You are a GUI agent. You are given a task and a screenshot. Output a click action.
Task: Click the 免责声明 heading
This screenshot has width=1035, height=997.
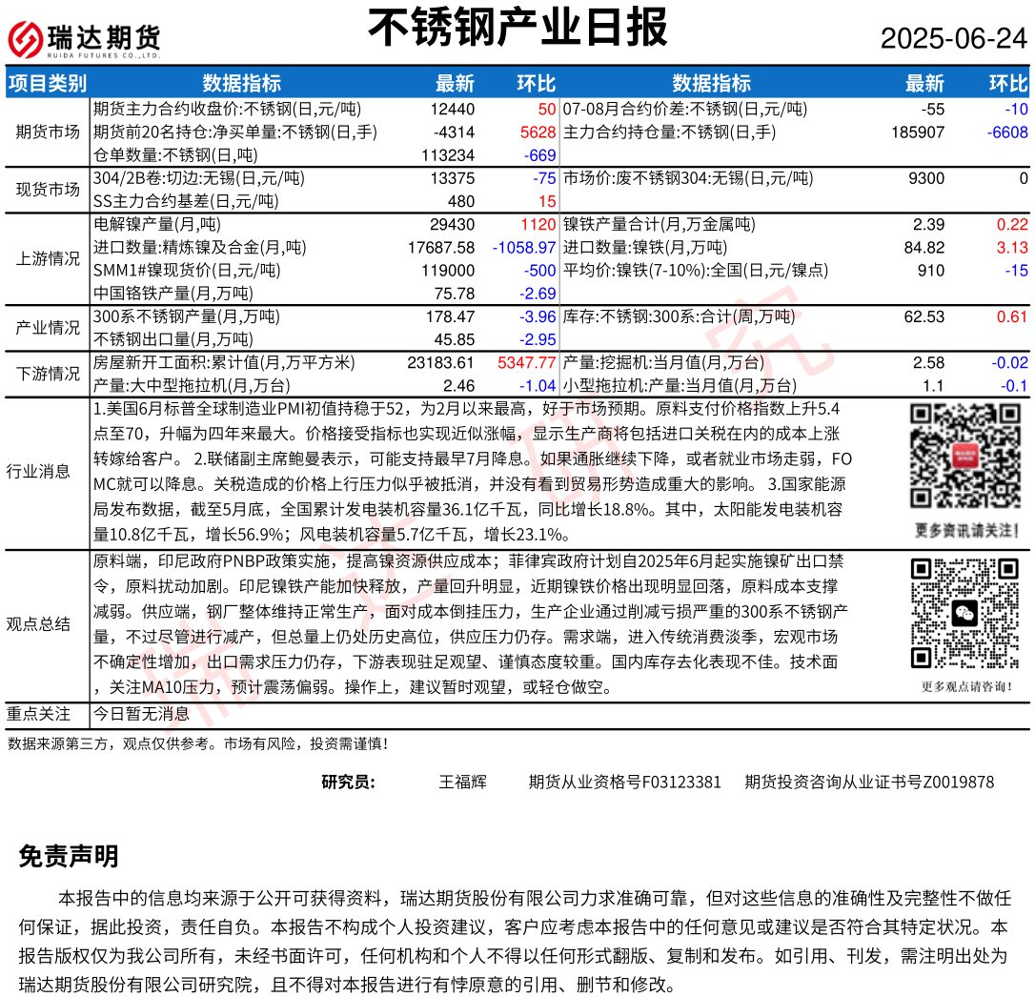coord(69,856)
